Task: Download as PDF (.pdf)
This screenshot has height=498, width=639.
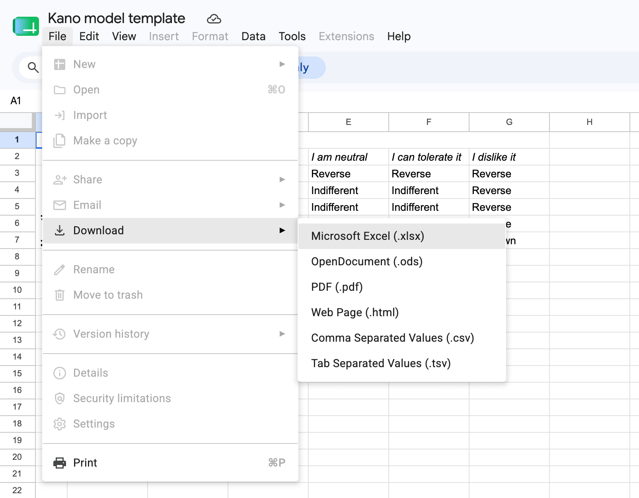Action: [402, 287]
